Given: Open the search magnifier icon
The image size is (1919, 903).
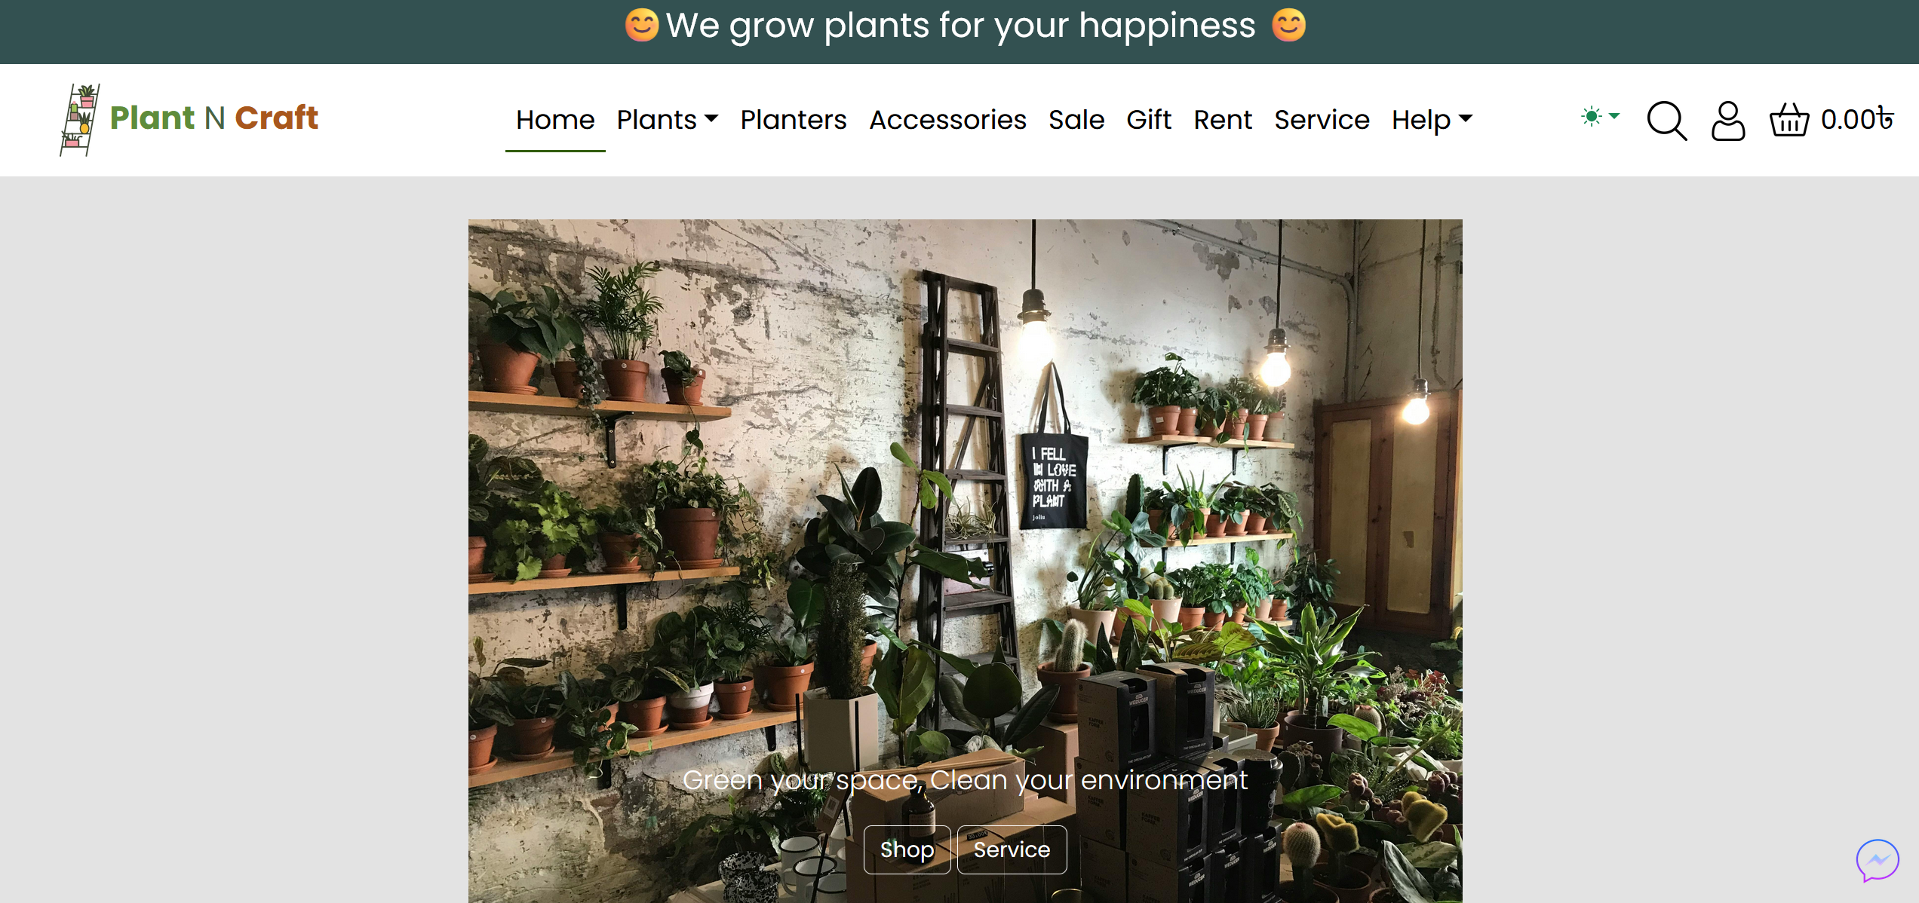Looking at the screenshot, I should click(1667, 121).
